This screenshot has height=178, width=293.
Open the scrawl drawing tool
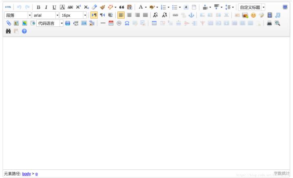click(262, 15)
